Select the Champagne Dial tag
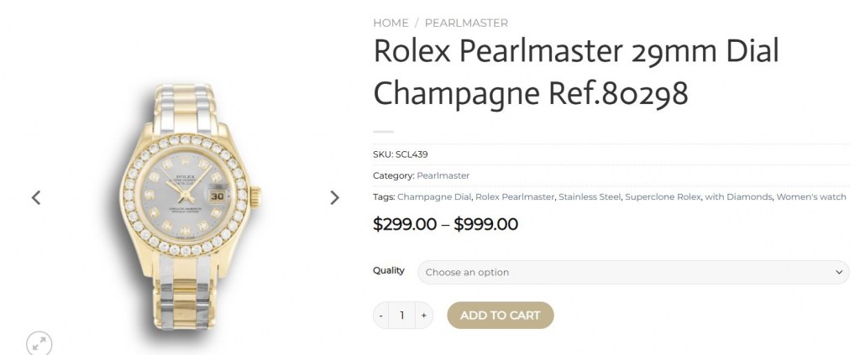The width and height of the screenshot is (860, 355). (x=433, y=197)
